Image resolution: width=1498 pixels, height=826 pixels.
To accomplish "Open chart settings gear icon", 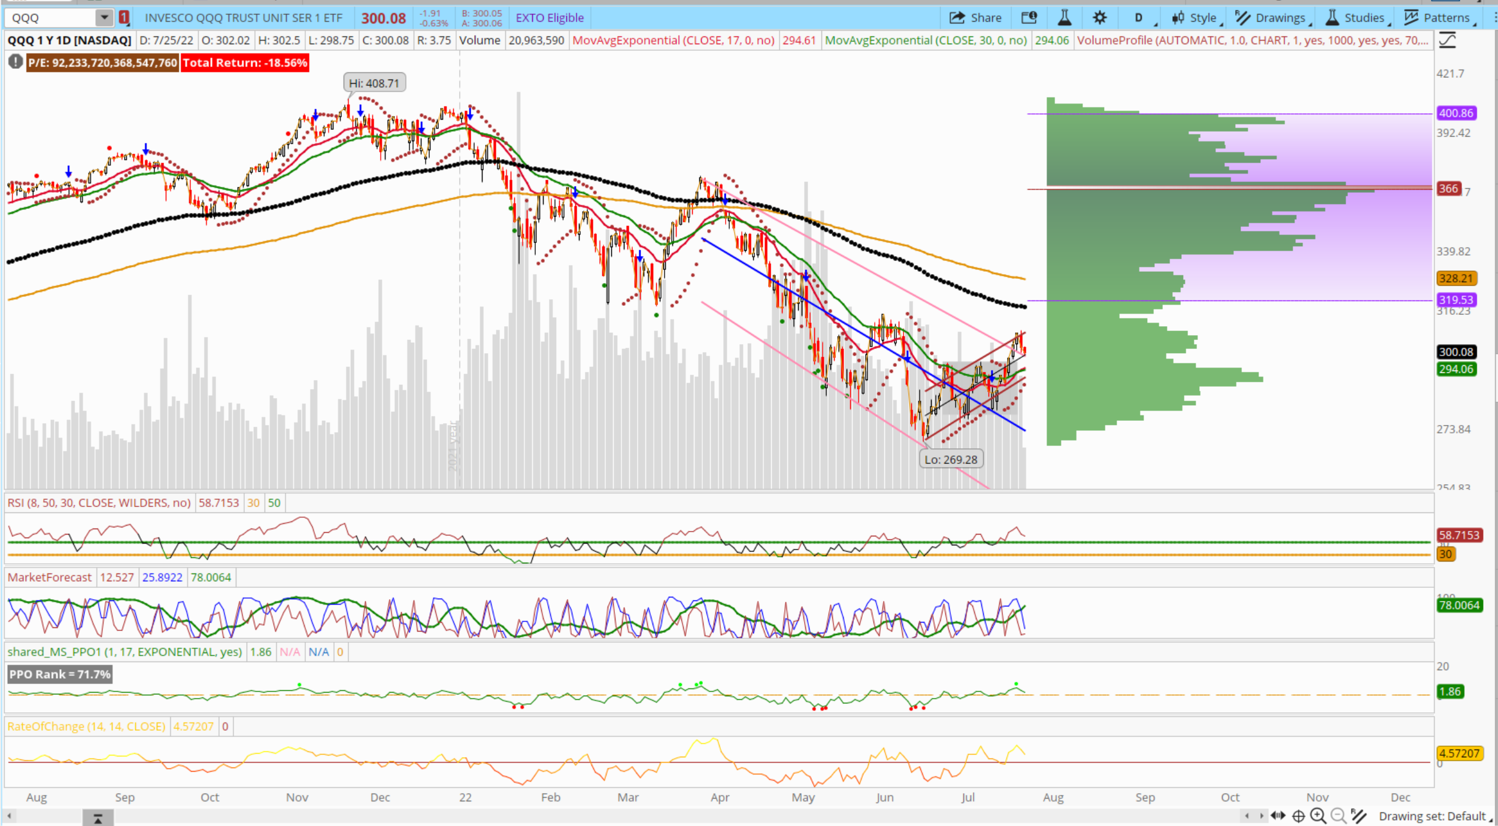I will (1099, 18).
